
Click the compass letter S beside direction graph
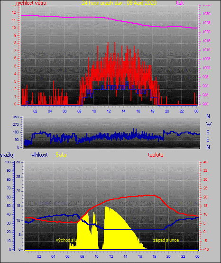pos(208,132)
